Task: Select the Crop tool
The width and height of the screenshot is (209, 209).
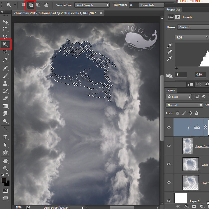Action: (5, 52)
